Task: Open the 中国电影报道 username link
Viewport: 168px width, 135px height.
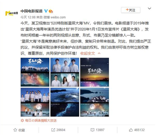Action: click(31, 11)
